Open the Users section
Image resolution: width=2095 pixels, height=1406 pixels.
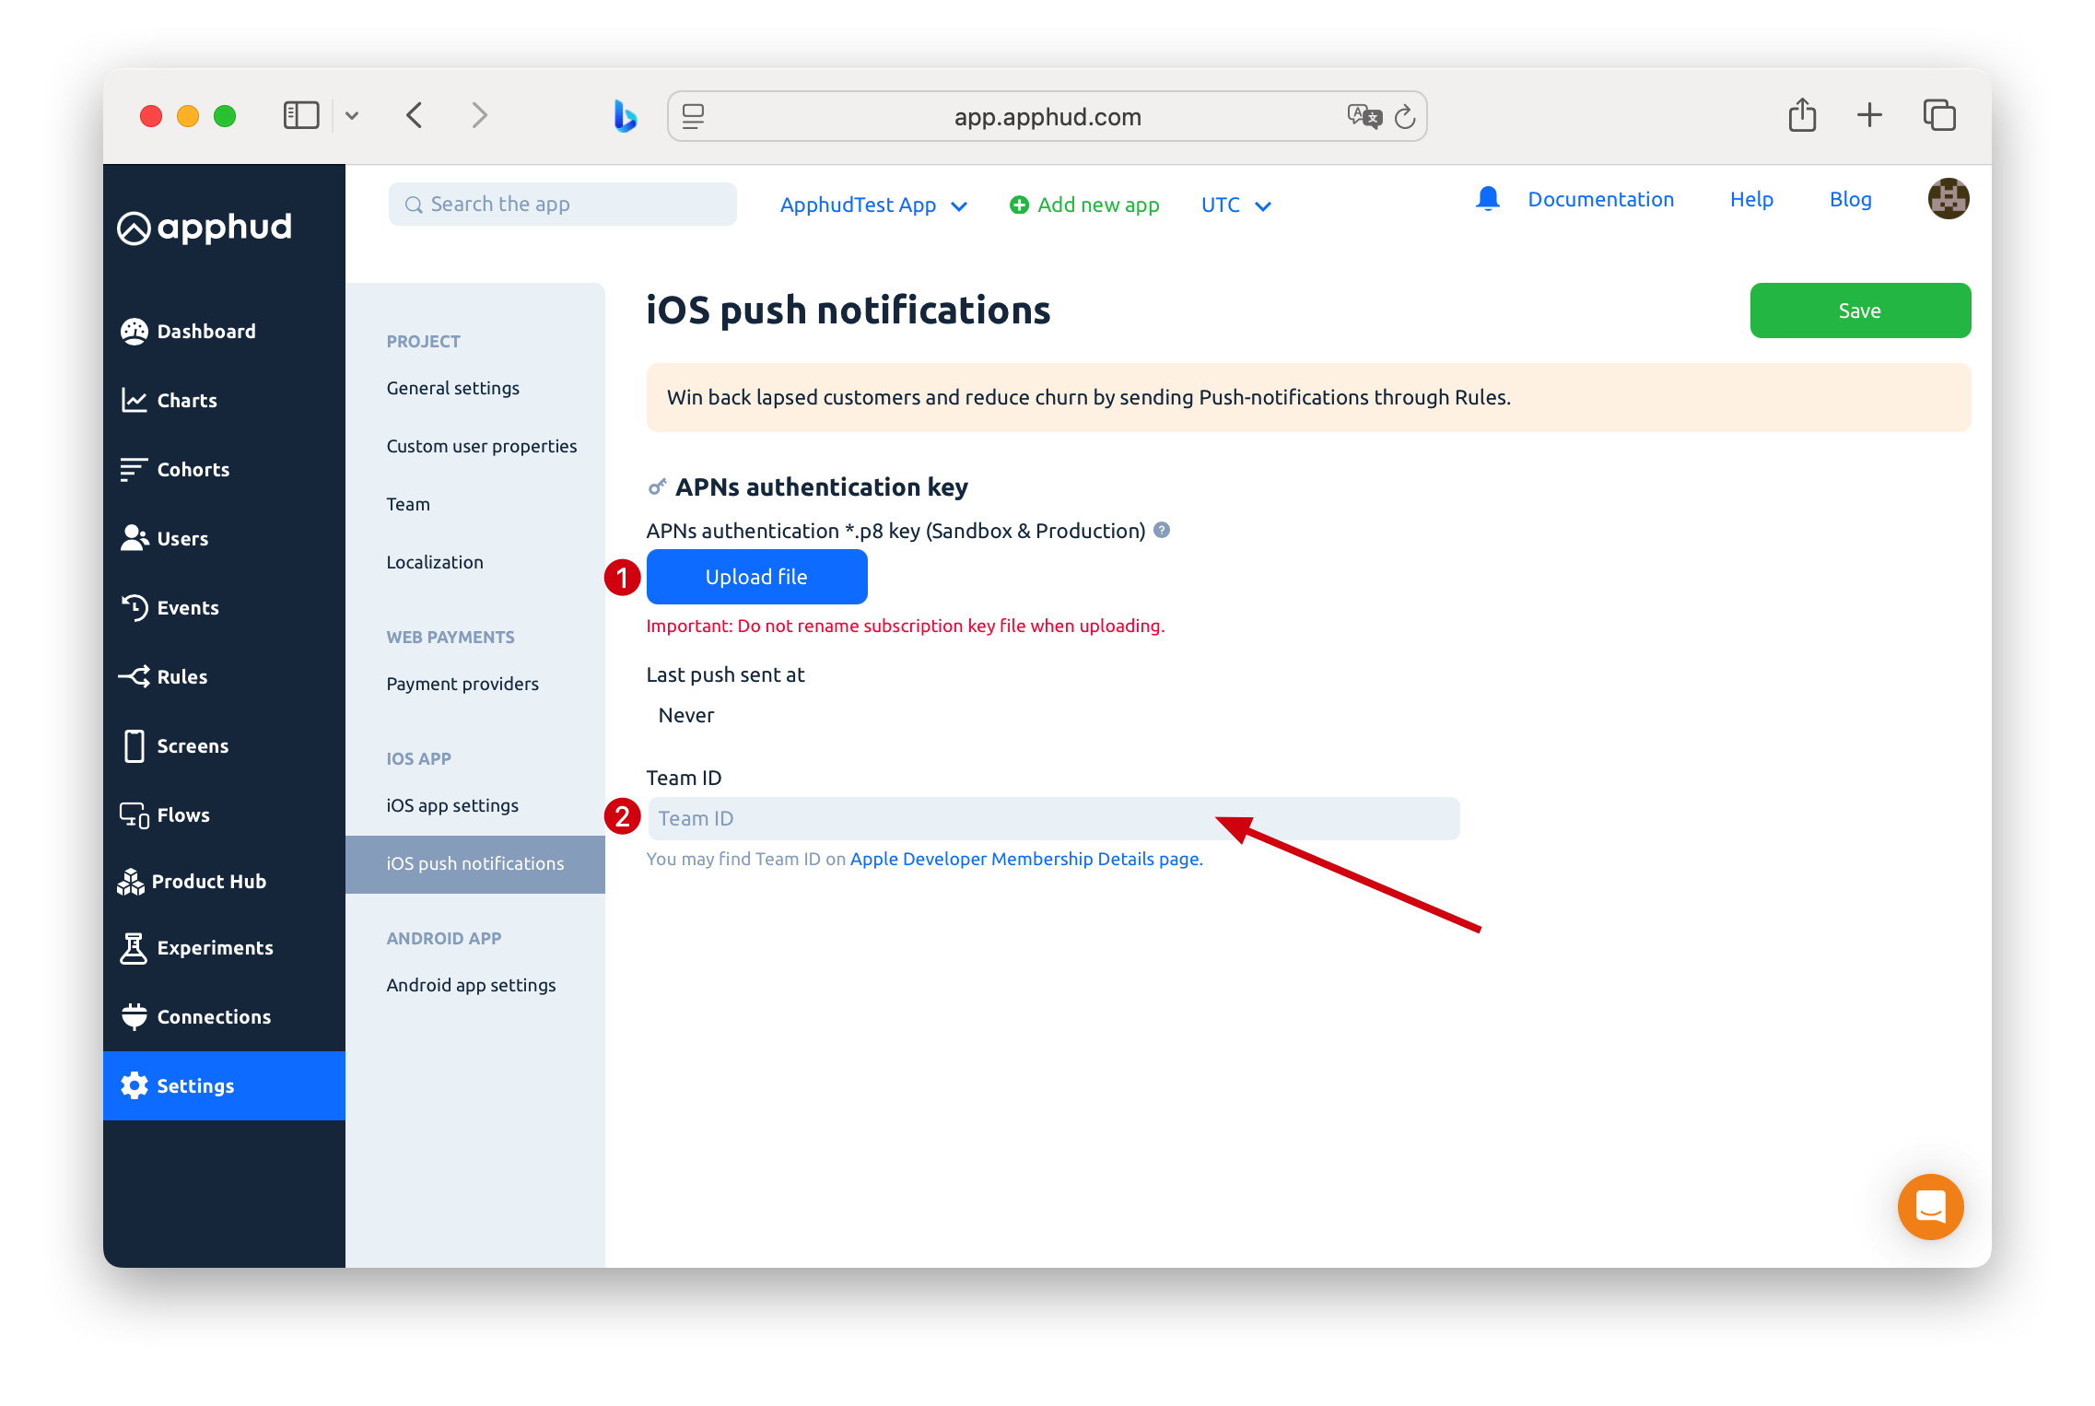tap(181, 538)
